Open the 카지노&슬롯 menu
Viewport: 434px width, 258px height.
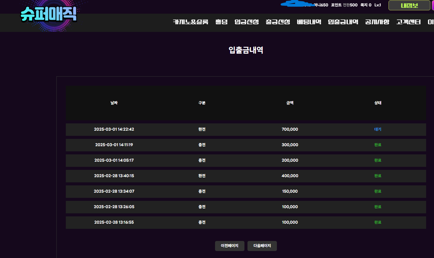[x=190, y=22]
